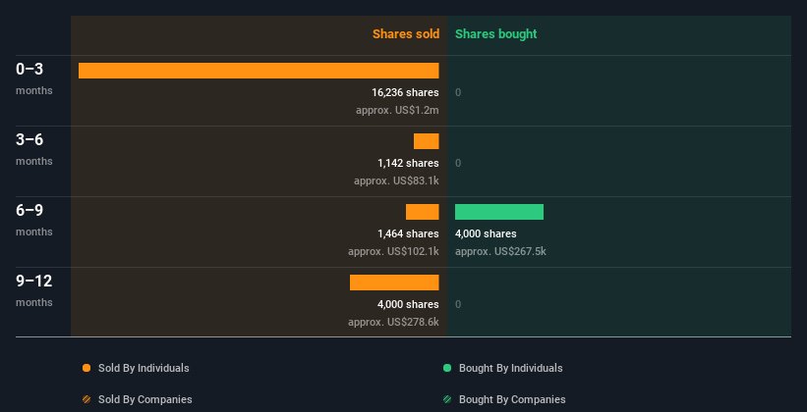Click the approx. US$83.1k value
The width and height of the screenshot is (807, 412).
[x=396, y=180]
